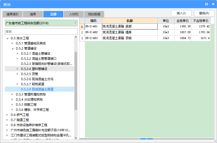The height and width of the screenshot is (143, 217).
Task: Expand D.5.3 管道附属构筑物 arrow
Action: click(x=12, y=94)
